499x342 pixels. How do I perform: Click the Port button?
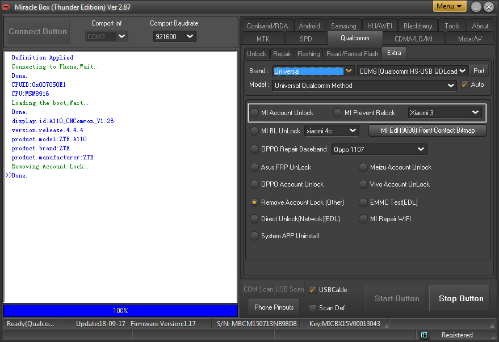[479, 71]
